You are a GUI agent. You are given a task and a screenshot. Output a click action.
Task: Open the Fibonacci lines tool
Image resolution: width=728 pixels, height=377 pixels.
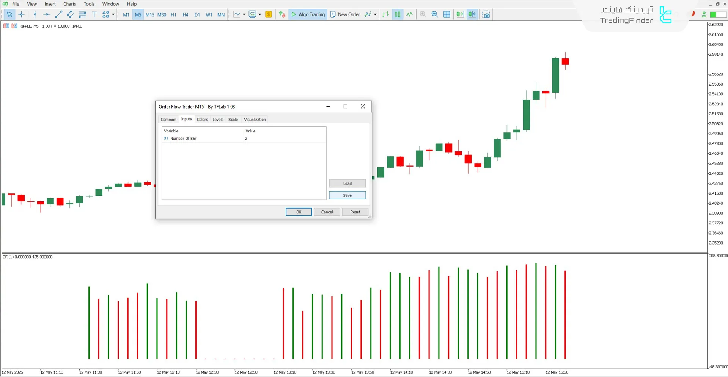click(x=82, y=14)
